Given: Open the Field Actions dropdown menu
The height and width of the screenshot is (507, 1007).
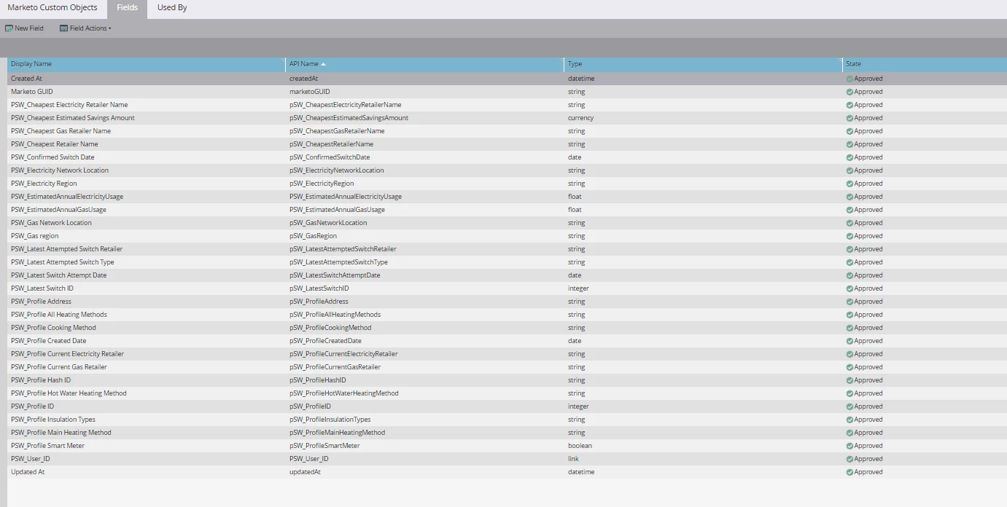Looking at the screenshot, I should pos(85,28).
